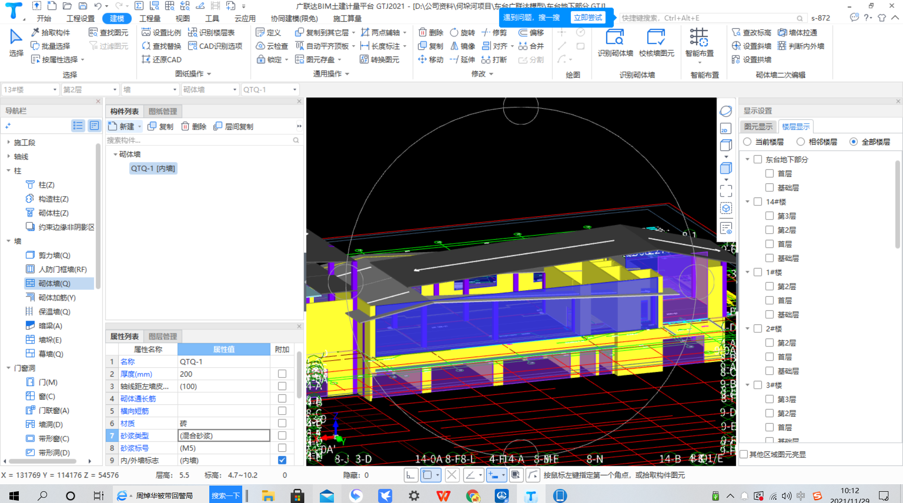This screenshot has width=903, height=503.
Task: Click 查改标高 edit elevation tool
Action: [752, 32]
